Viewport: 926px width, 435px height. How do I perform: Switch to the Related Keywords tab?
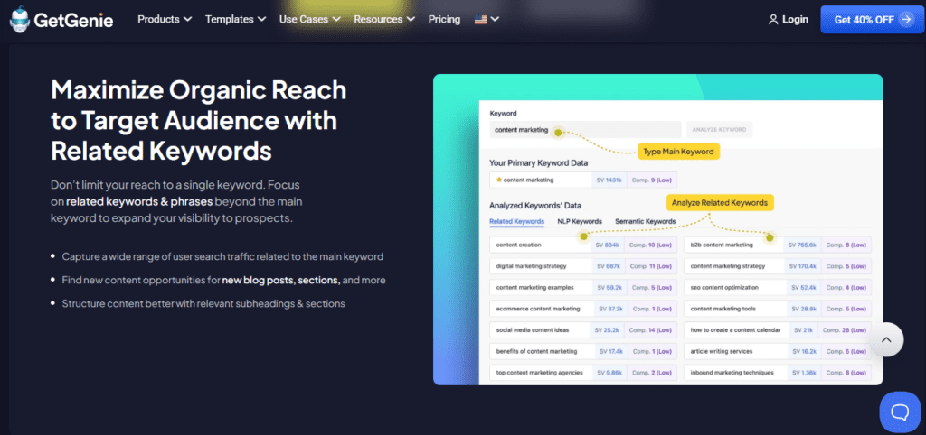516,222
